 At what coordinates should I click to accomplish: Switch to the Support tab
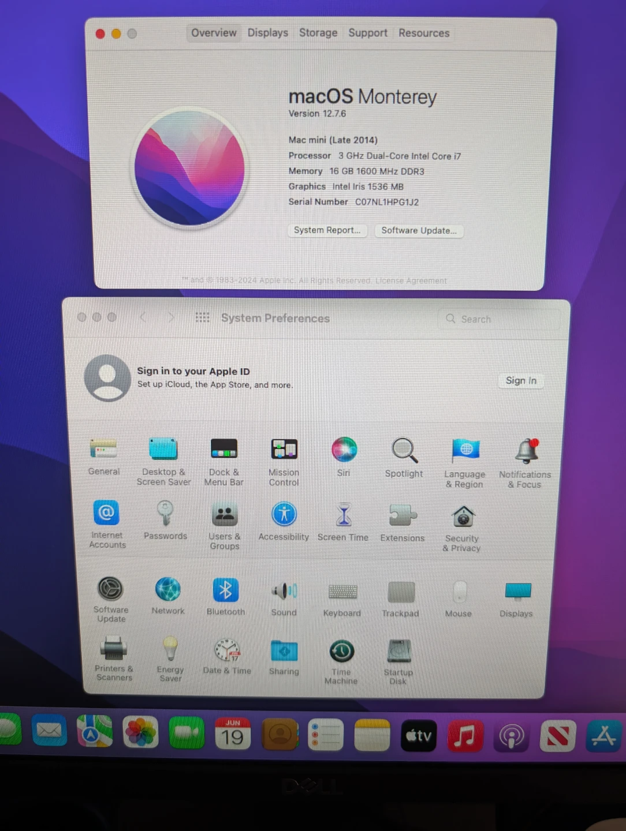(x=368, y=33)
